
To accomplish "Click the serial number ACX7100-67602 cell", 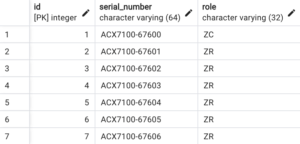I will click(147, 68).
